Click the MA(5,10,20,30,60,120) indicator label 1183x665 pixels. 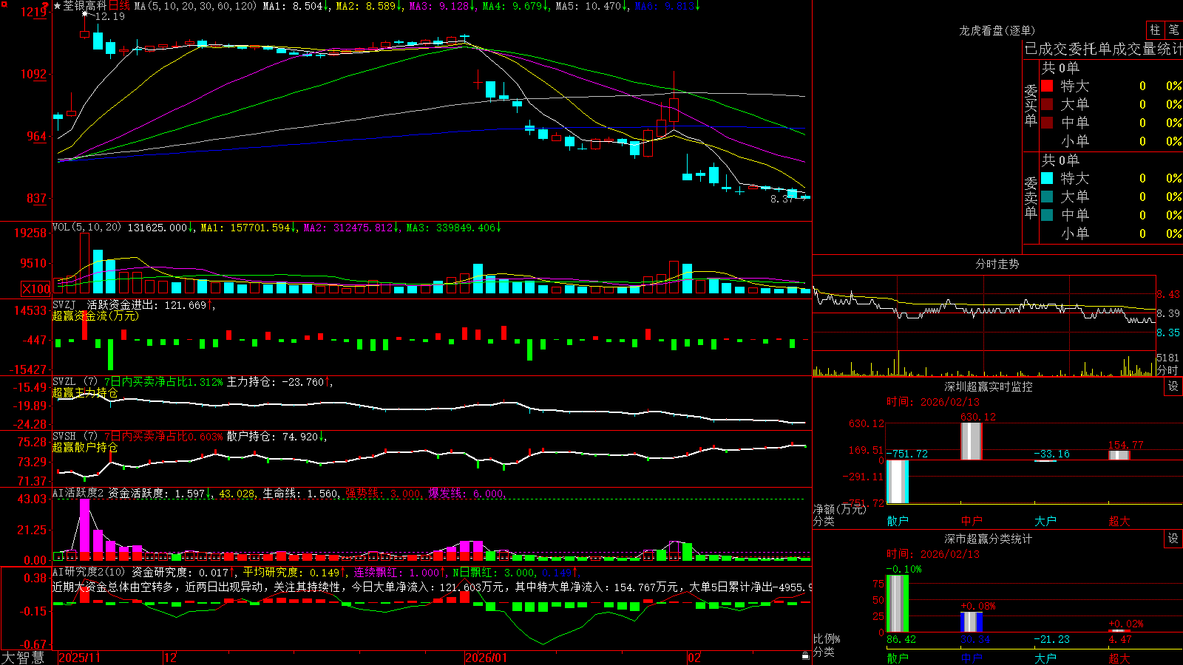[196, 6]
